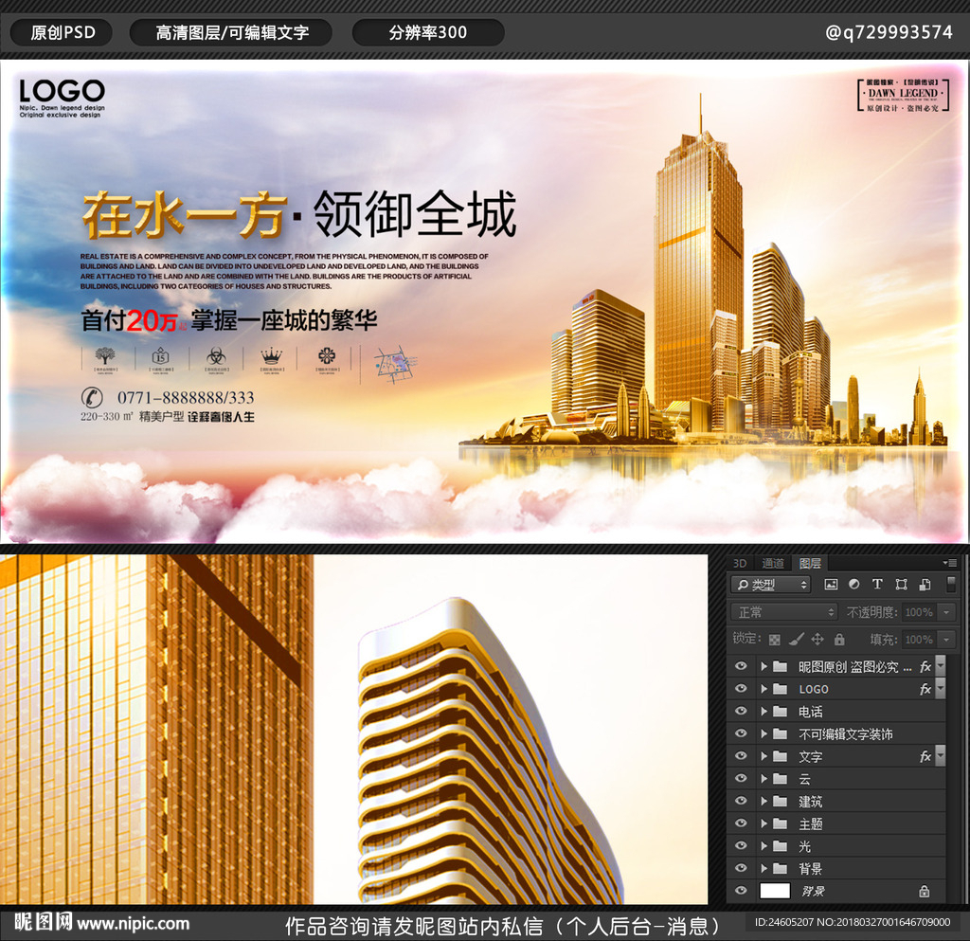
Task: Click the 填充 100% value field
Action: pos(919,639)
